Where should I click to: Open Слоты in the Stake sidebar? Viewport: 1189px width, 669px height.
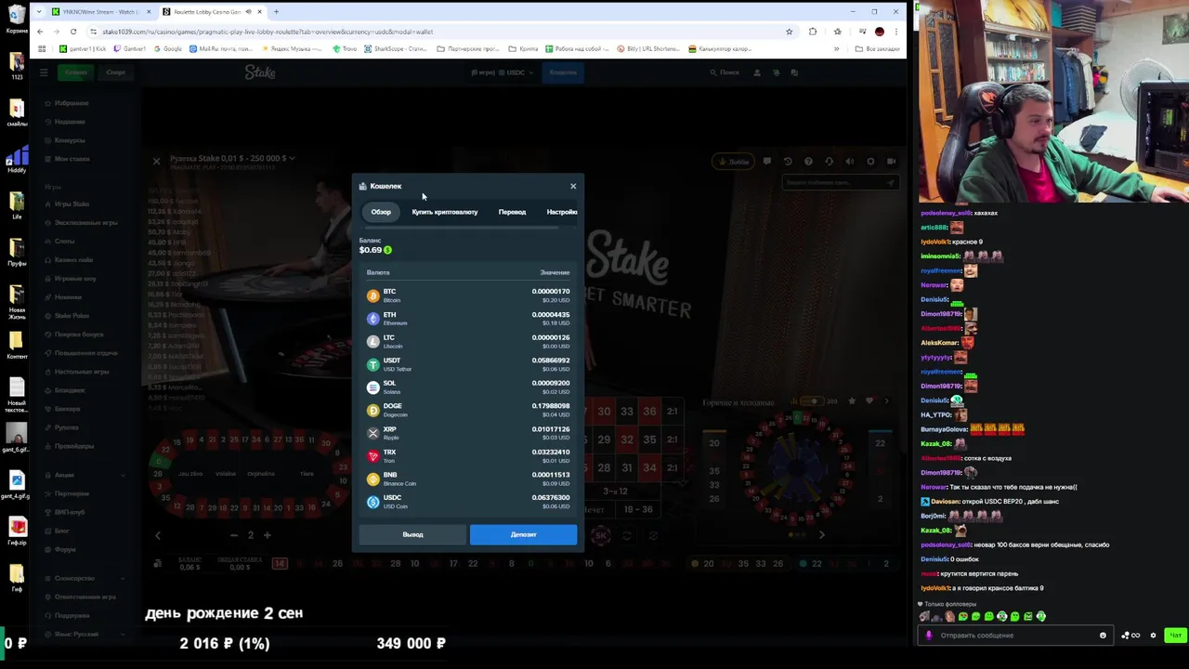point(64,242)
